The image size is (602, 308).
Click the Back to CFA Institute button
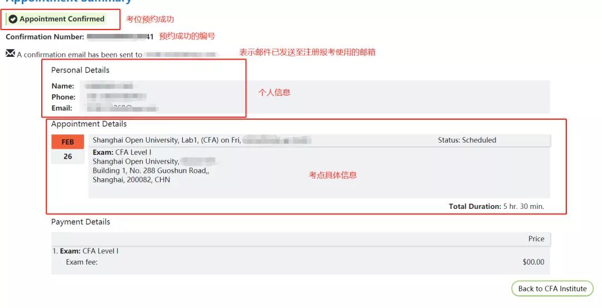[552, 289]
